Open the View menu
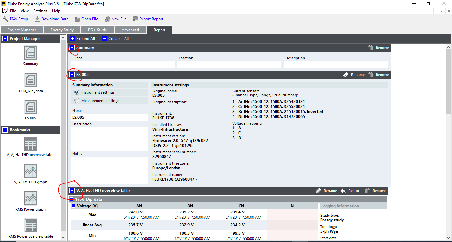 pos(25,11)
